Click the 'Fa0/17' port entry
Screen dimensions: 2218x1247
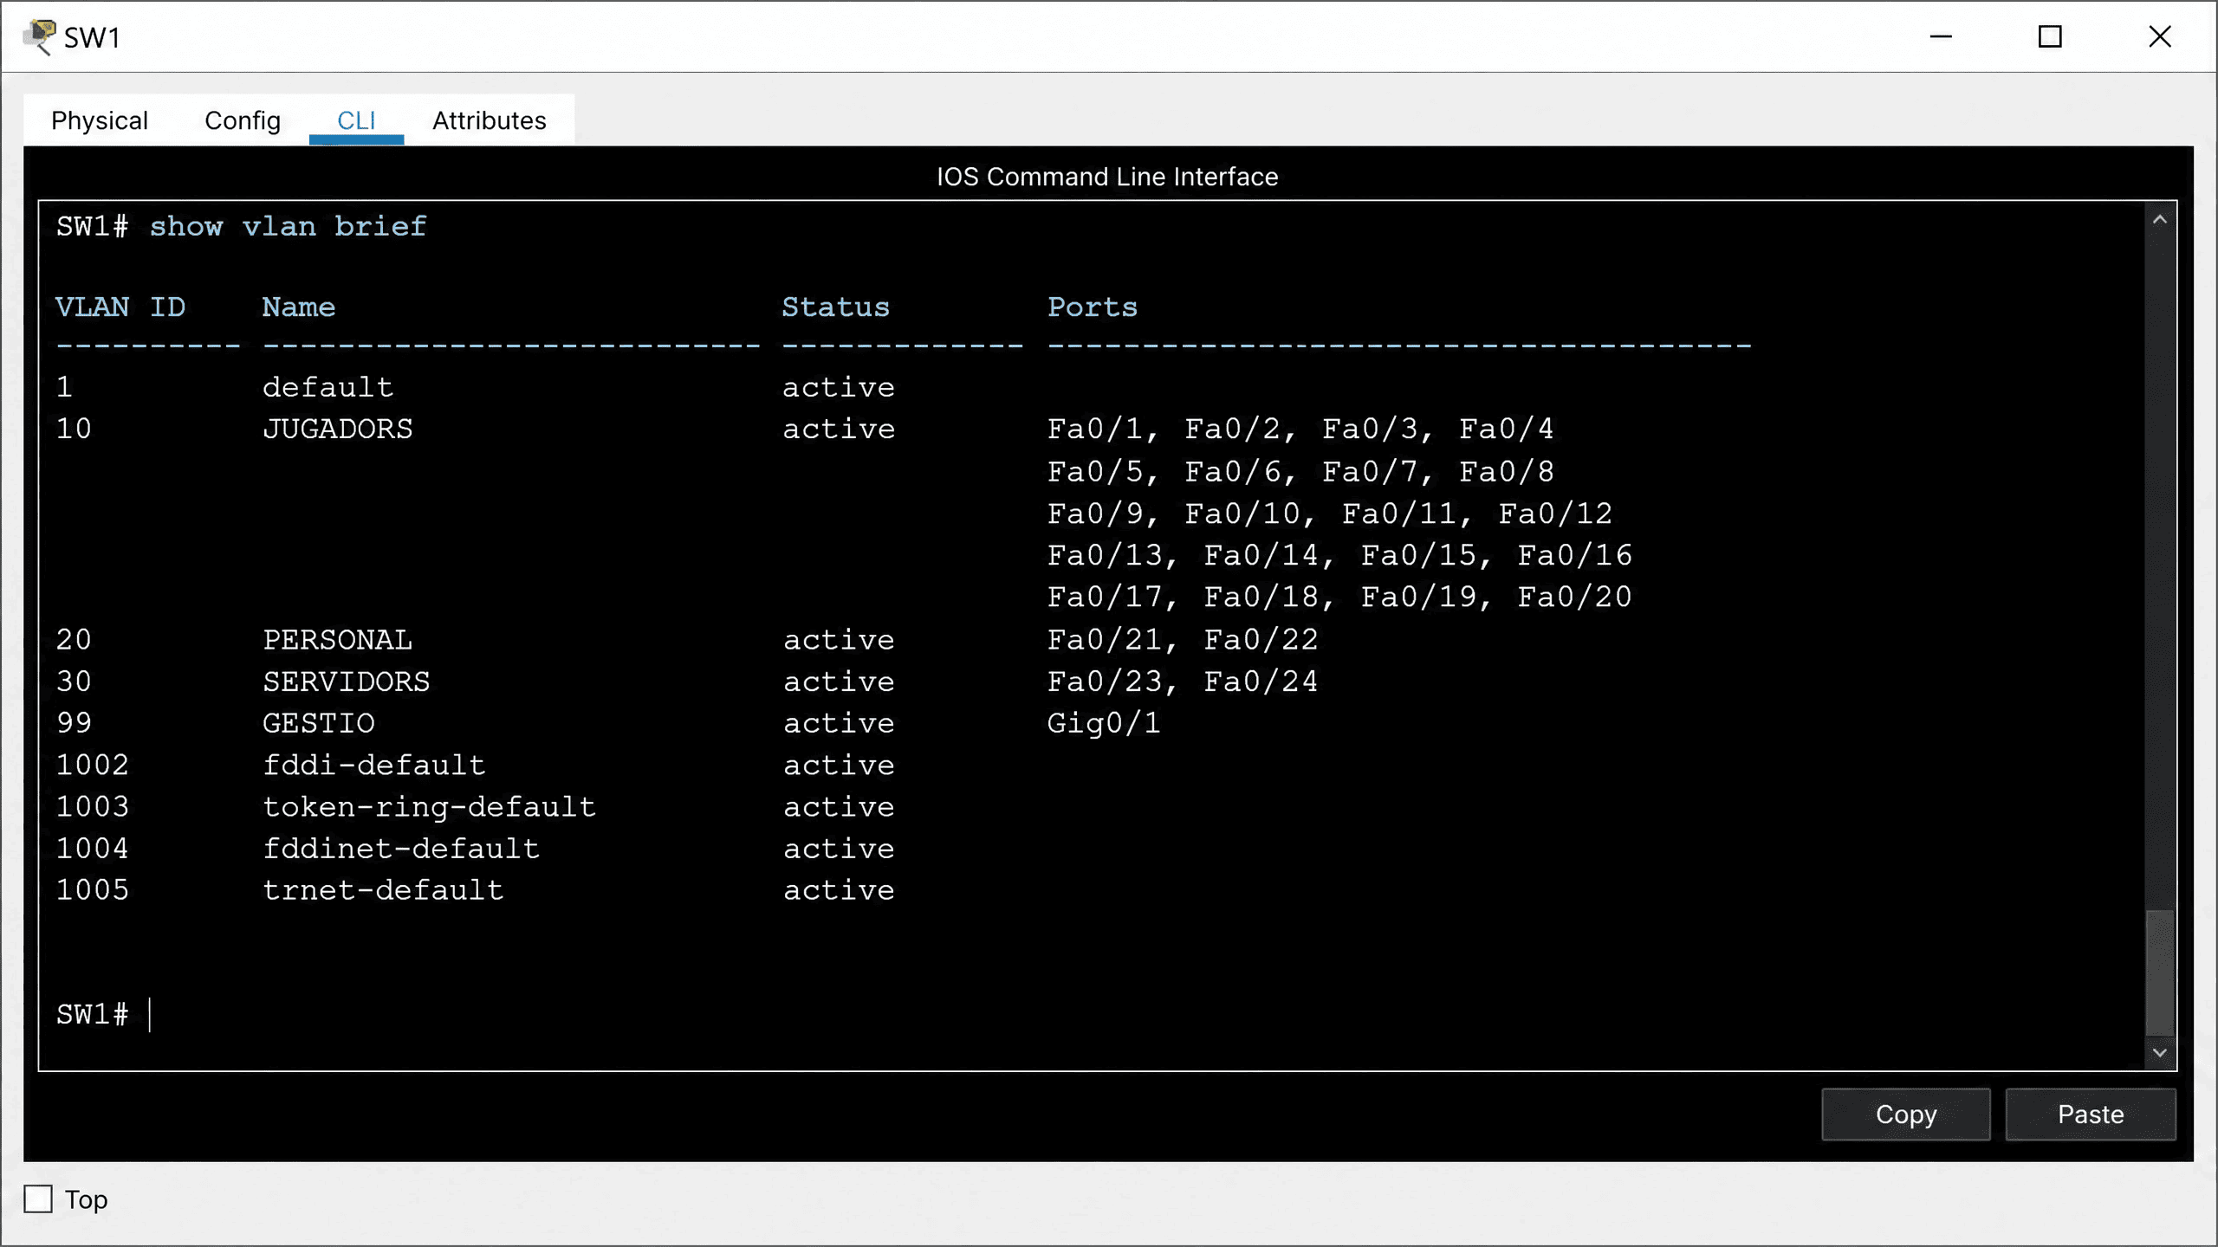[x=1105, y=597]
